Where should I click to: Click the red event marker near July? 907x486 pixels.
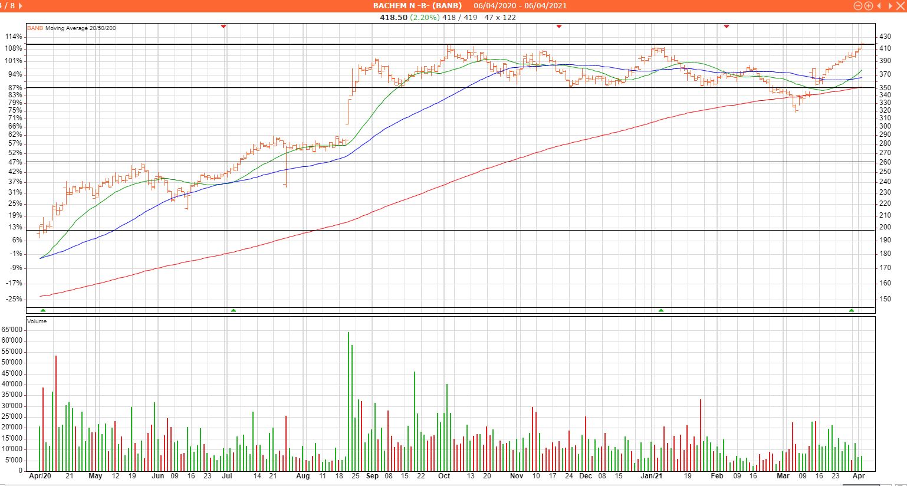[223, 27]
